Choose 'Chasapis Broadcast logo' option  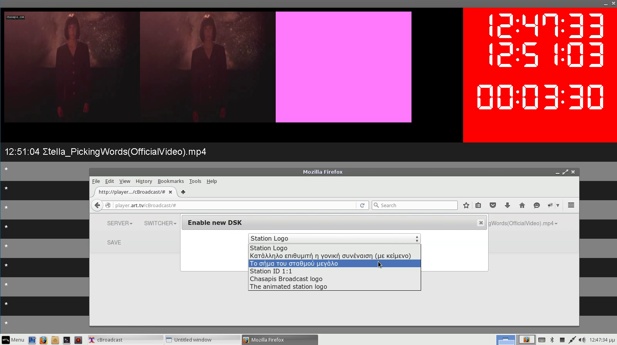[x=334, y=279]
